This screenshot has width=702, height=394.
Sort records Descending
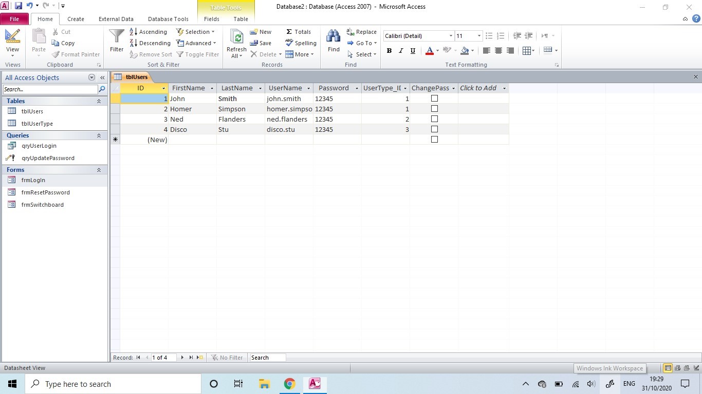point(150,43)
